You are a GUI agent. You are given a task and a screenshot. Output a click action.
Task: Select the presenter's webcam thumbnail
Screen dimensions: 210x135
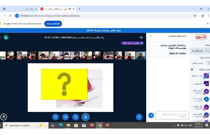tap(141, 55)
